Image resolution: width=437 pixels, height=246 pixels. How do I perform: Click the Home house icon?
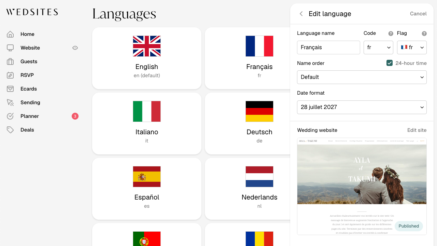10,34
